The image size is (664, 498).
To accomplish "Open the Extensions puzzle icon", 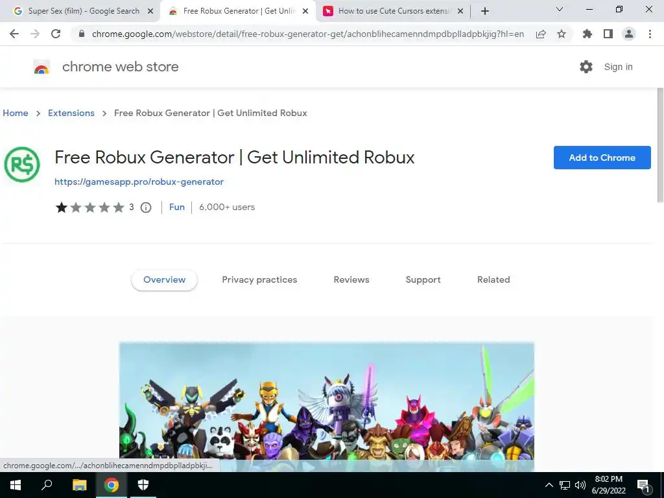I will 587,34.
